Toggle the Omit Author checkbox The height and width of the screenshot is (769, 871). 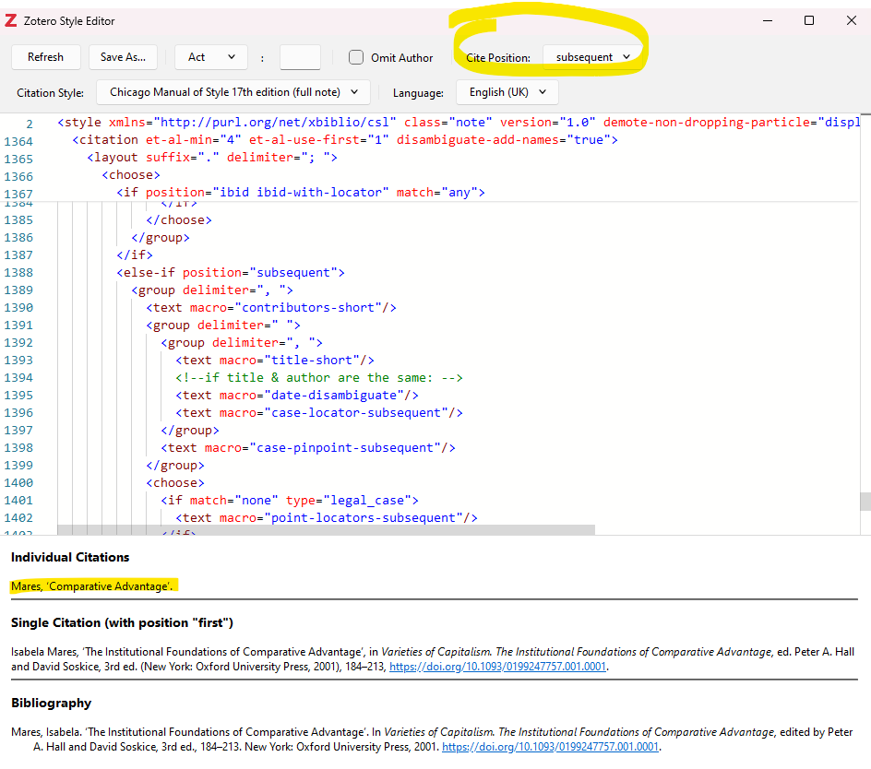[x=356, y=57]
